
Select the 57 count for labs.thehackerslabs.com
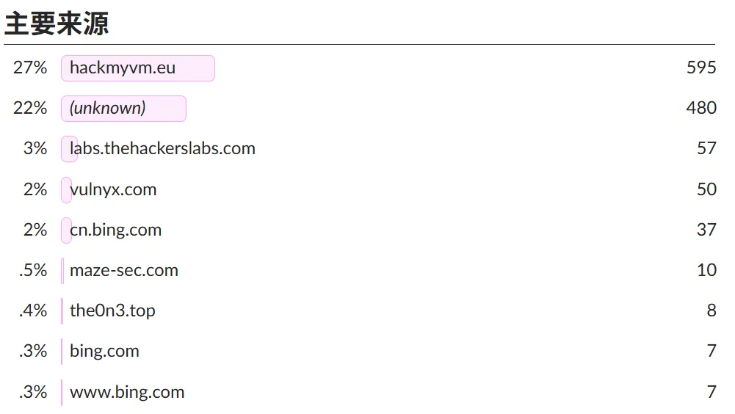(x=706, y=149)
